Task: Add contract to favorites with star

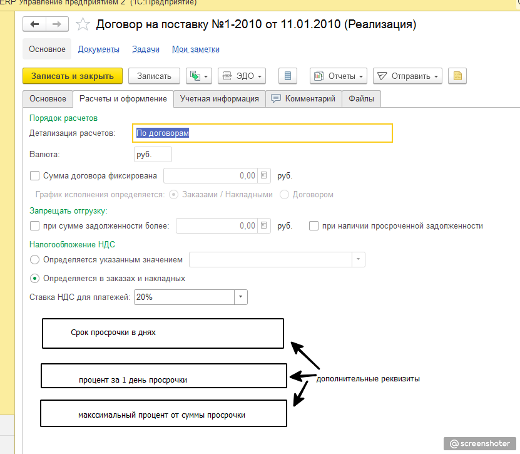Action: 83,25
